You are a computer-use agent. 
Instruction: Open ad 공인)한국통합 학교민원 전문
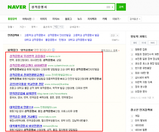click(26, 84)
